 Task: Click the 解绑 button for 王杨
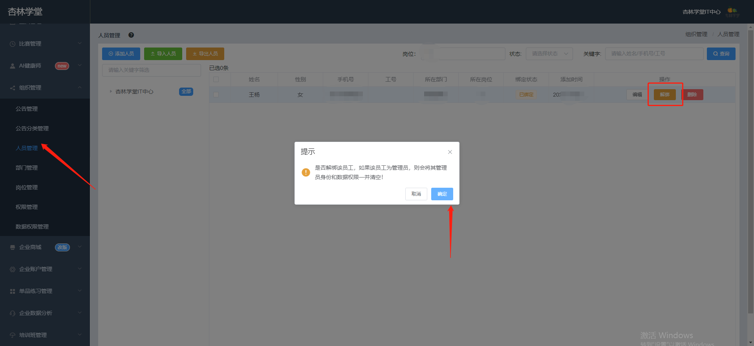(x=665, y=95)
